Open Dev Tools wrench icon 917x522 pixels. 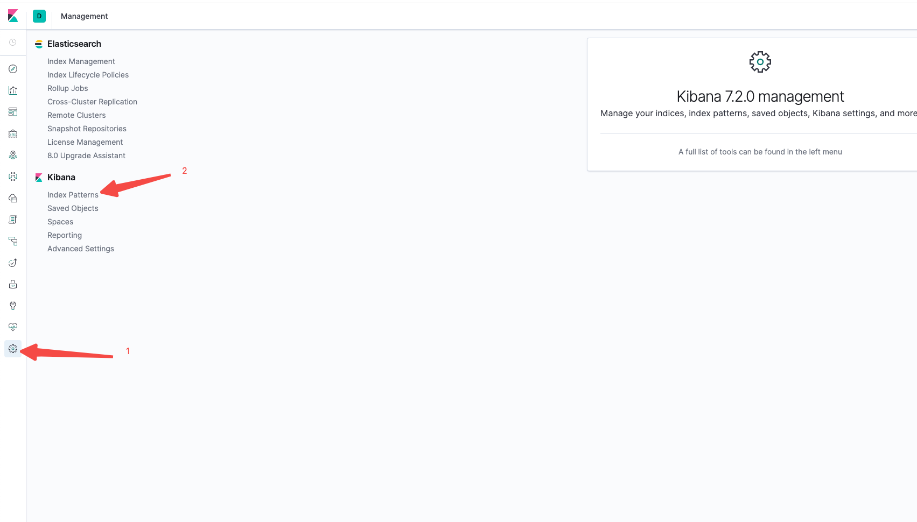click(x=13, y=306)
